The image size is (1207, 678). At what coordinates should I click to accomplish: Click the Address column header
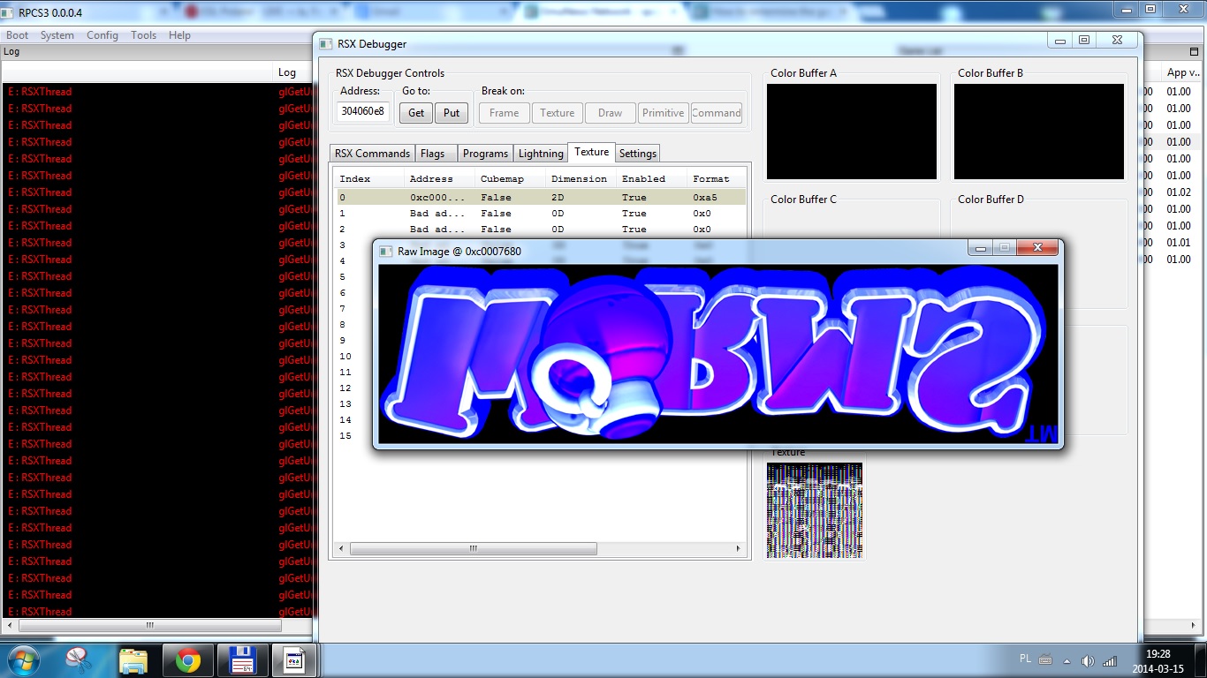pyautogui.click(x=440, y=178)
